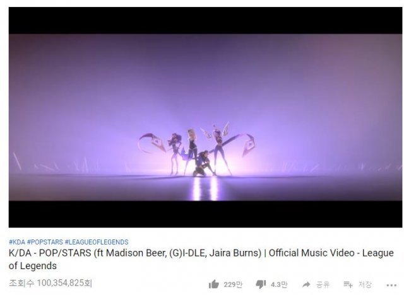Viewport: 404px width, 295px height.
Task: Click the 저장 save label
Action: click(365, 284)
